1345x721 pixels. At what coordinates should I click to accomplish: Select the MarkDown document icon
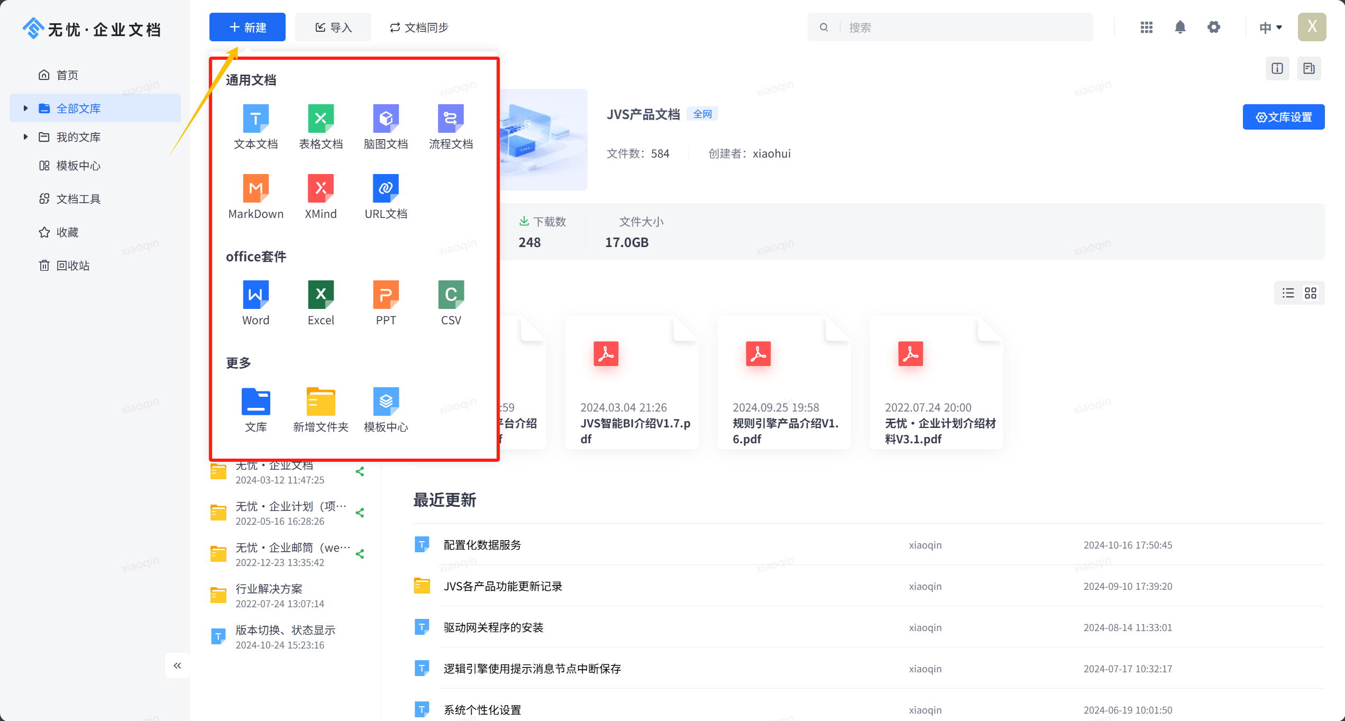point(255,196)
